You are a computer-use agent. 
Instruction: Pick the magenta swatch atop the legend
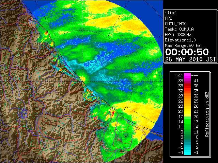[187, 75]
